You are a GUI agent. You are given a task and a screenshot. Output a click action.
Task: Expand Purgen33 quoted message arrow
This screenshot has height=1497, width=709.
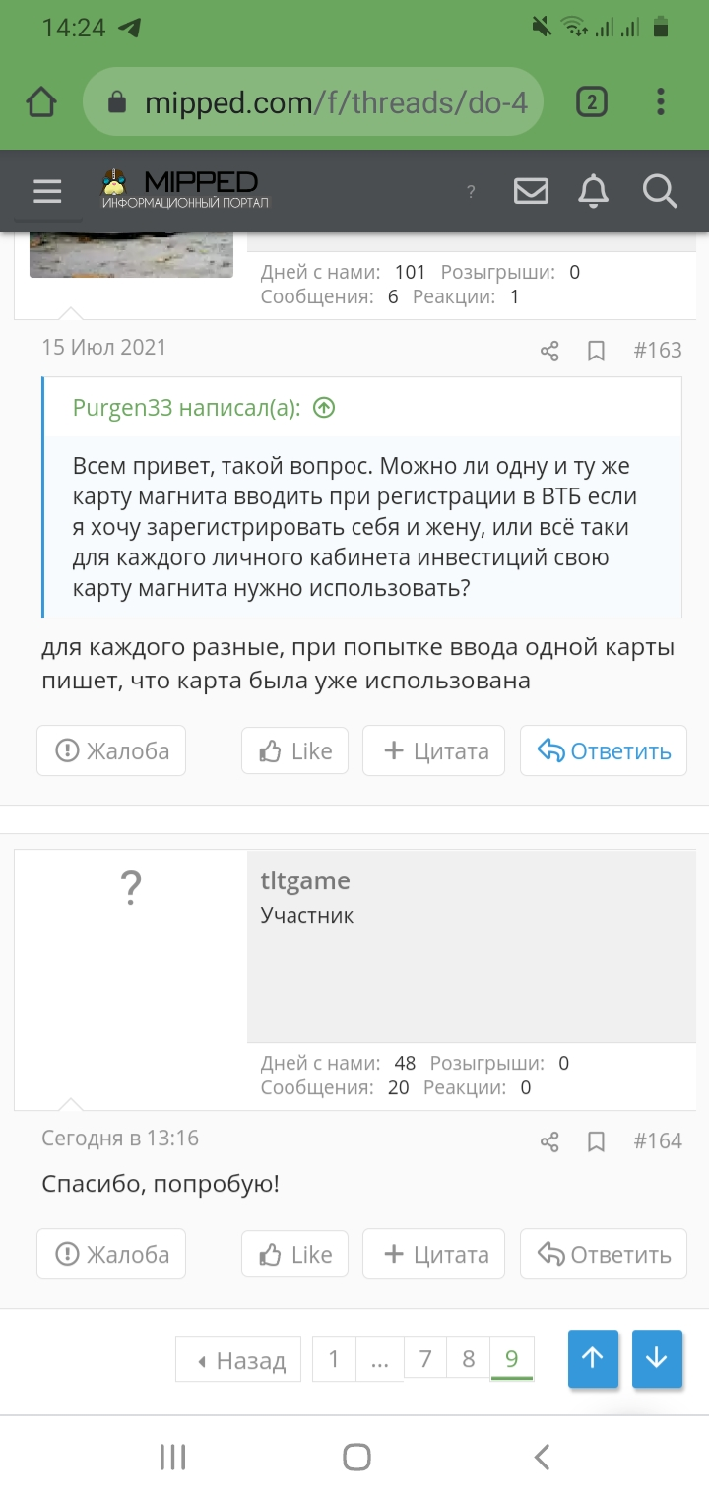click(x=324, y=408)
